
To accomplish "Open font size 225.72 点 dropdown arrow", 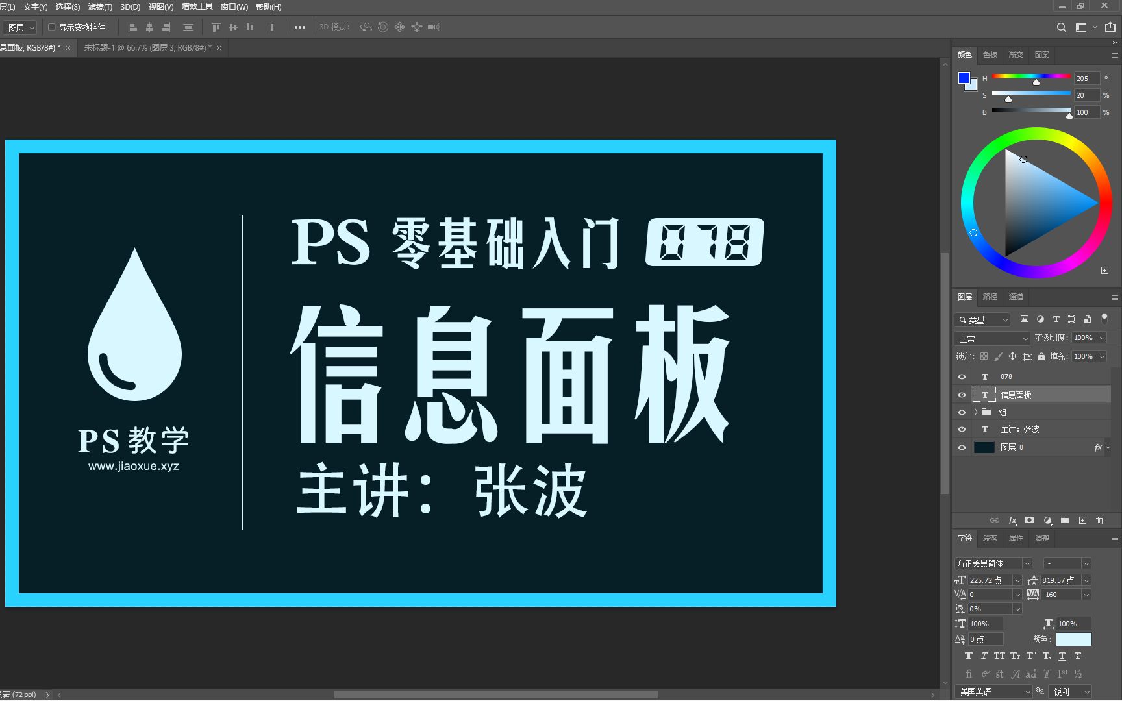I will (1017, 580).
